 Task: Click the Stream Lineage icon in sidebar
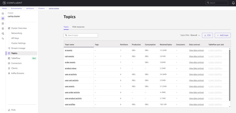(9, 48)
